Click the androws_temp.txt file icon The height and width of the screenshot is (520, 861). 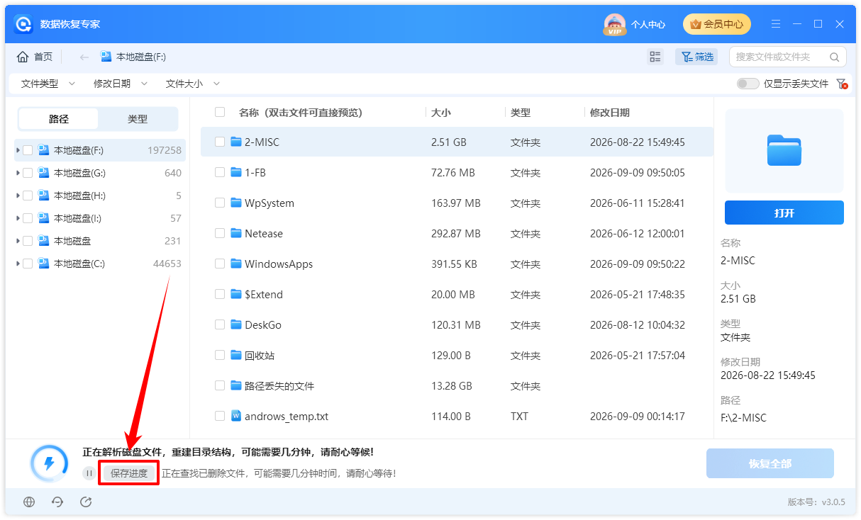(x=236, y=417)
